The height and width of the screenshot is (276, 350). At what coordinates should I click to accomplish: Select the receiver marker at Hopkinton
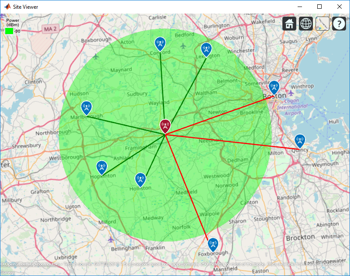[102, 167]
